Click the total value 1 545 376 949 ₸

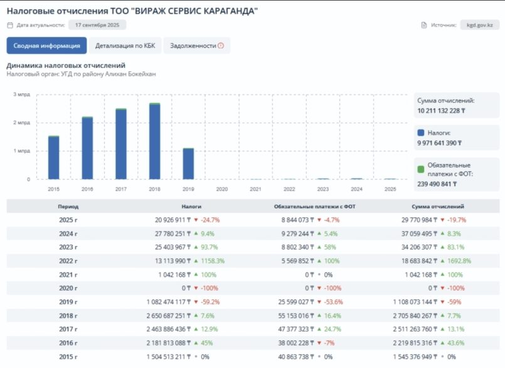415,357
